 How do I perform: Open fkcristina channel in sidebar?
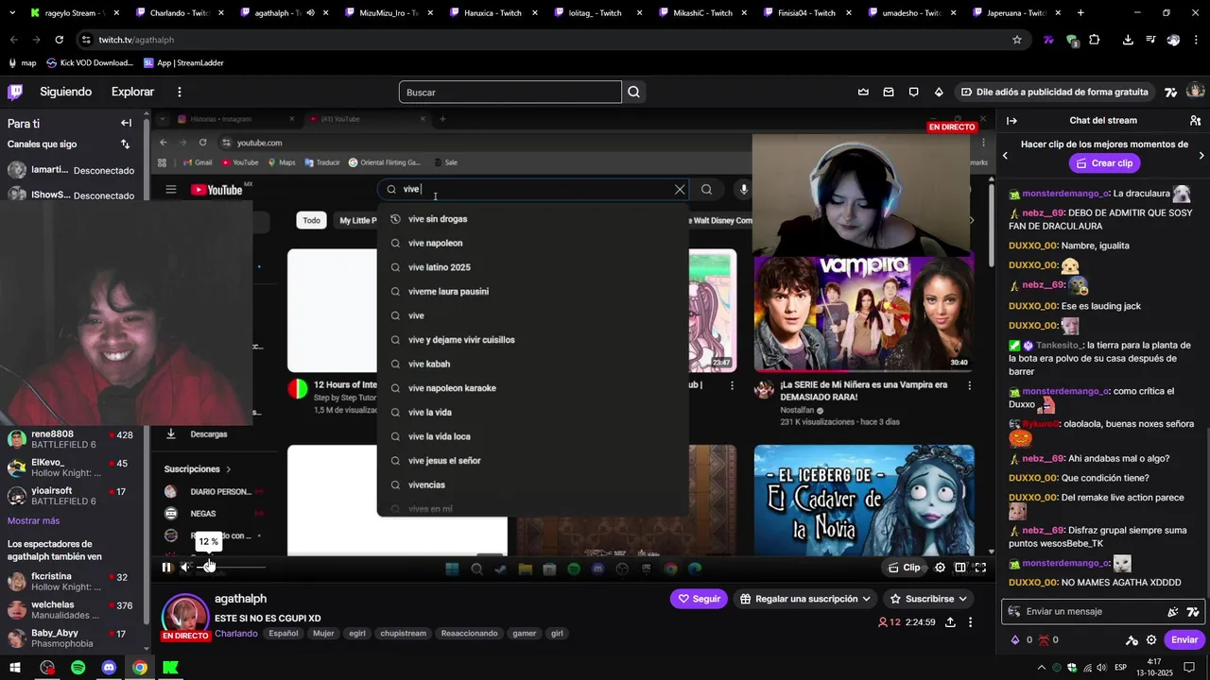tap(73, 582)
